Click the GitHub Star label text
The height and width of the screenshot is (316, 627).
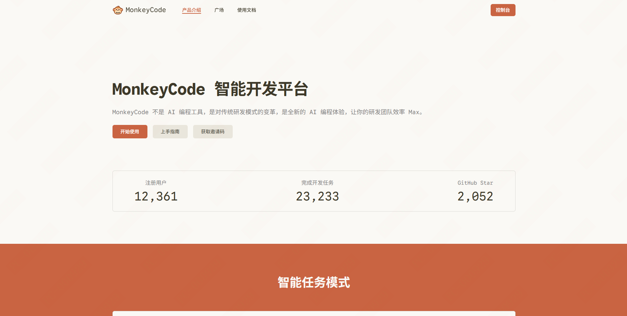pos(475,183)
